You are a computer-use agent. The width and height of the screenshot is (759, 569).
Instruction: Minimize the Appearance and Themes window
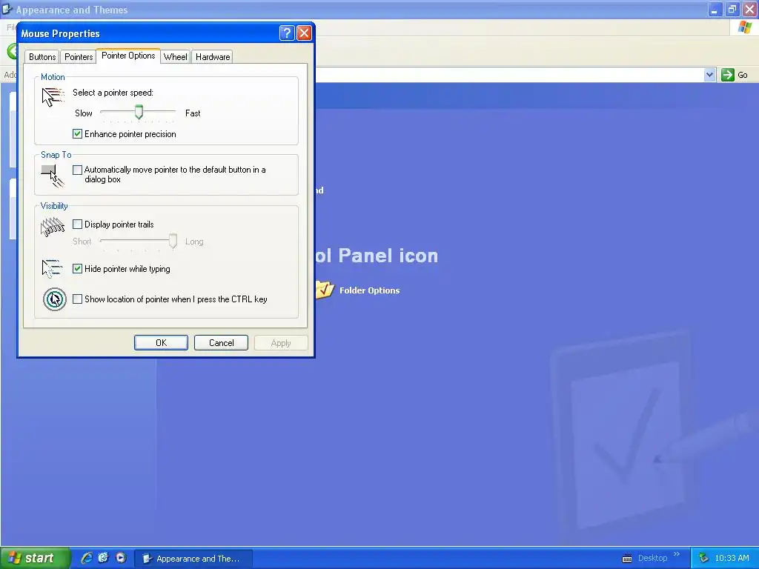coord(715,9)
